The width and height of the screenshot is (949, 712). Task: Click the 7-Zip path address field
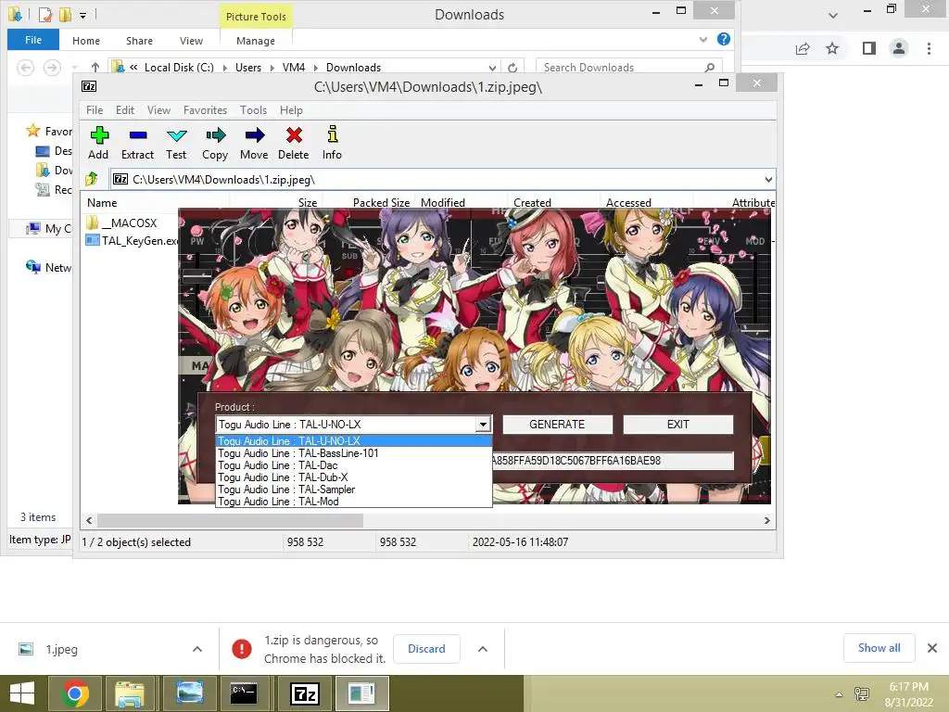(436, 179)
